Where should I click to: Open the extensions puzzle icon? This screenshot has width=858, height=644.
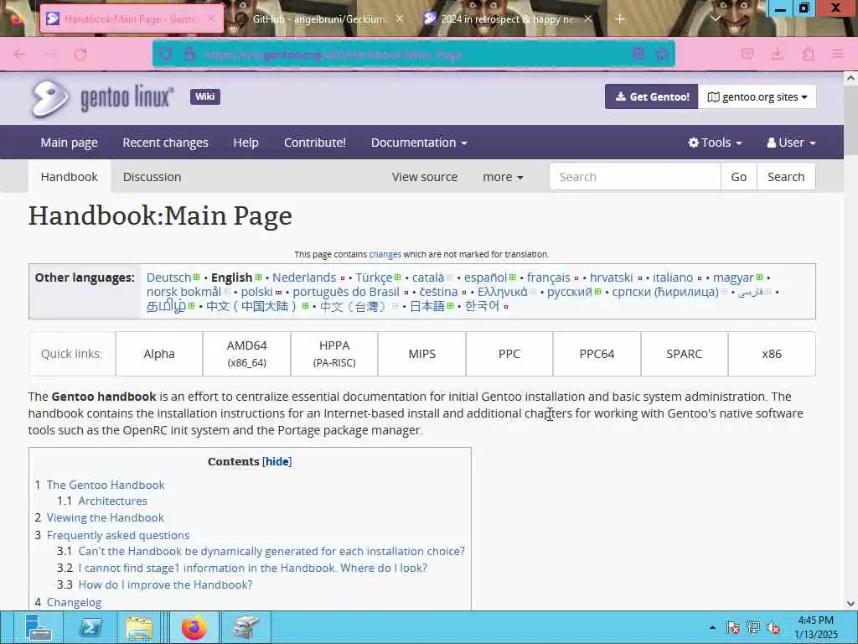[808, 55]
